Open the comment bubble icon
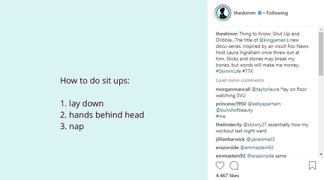 point(234,165)
